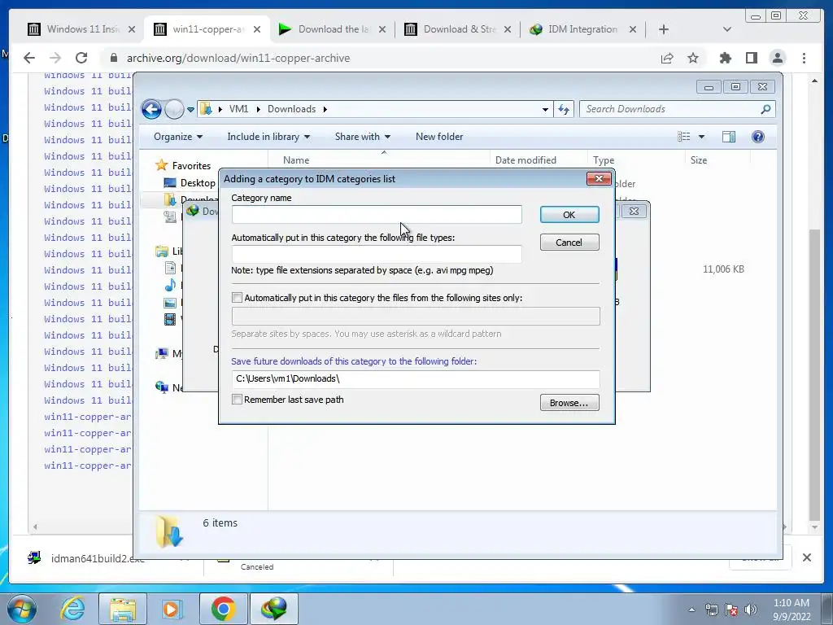Click the Browse... button
This screenshot has height=625, width=833.
point(569,403)
